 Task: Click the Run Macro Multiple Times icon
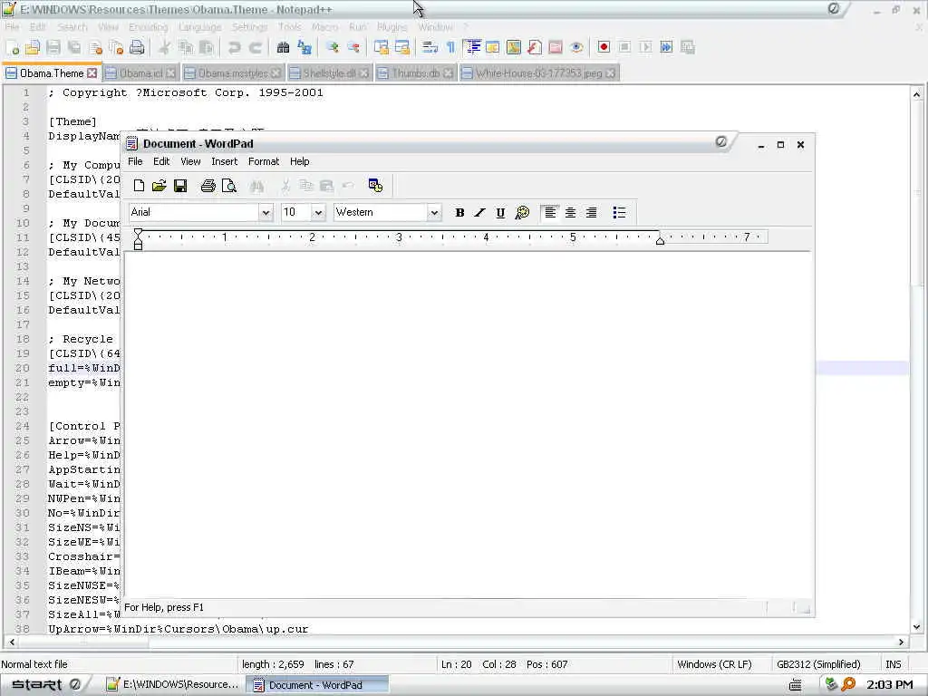[666, 47]
